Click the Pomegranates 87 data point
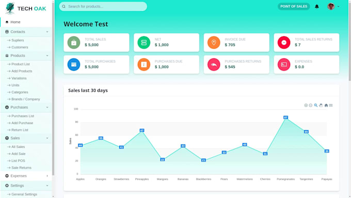The image size is (351, 198). pyautogui.click(x=285, y=117)
